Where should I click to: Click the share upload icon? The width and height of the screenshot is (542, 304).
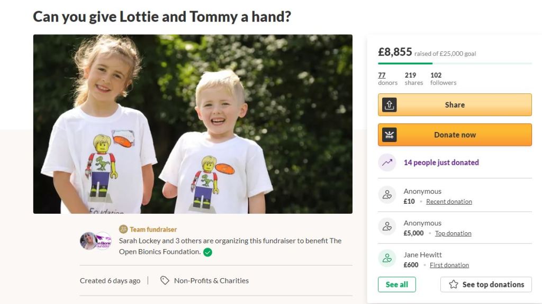coord(390,105)
